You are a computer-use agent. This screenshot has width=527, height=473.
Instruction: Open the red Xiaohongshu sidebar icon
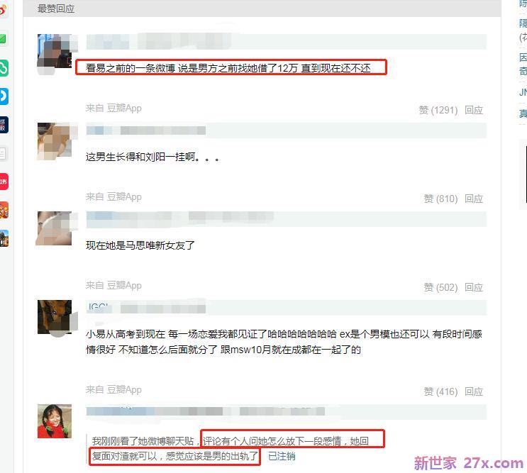(4, 182)
